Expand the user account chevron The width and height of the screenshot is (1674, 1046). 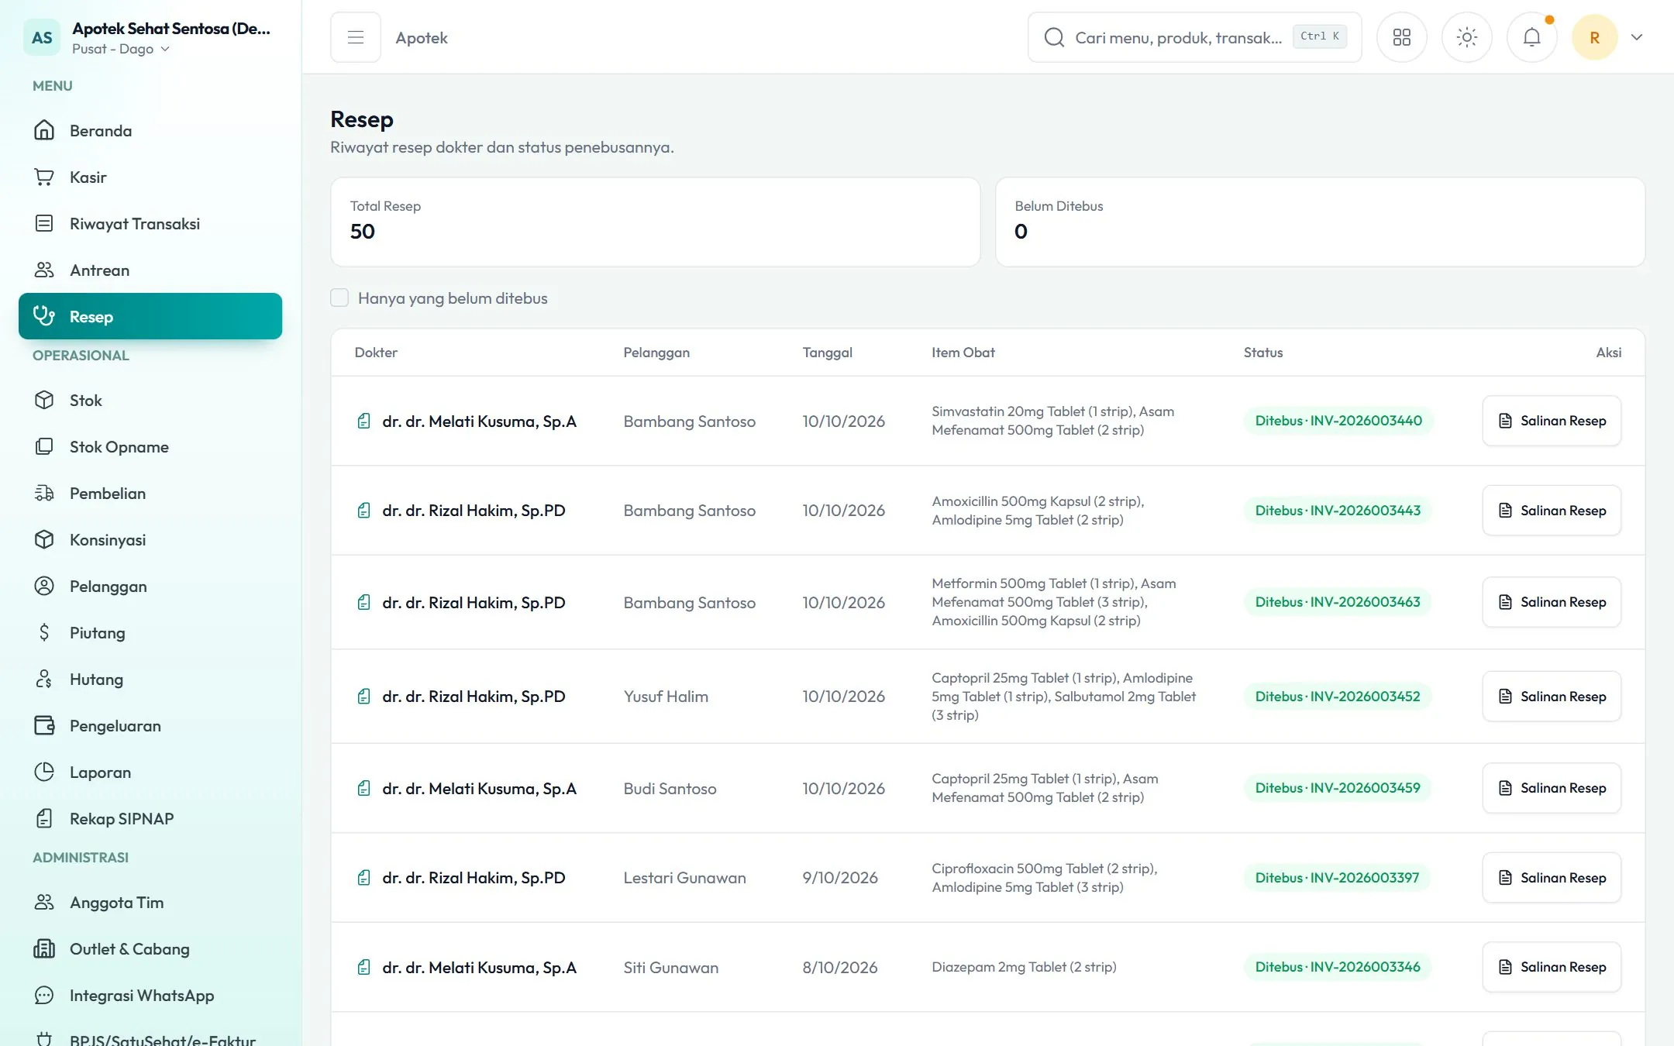pyautogui.click(x=1636, y=37)
